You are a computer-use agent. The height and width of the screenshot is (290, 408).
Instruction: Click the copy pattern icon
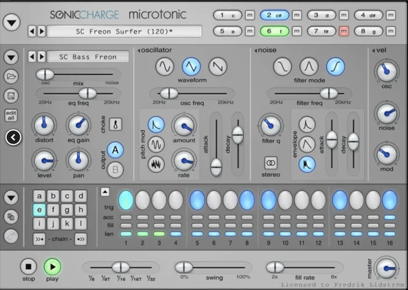(11, 217)
